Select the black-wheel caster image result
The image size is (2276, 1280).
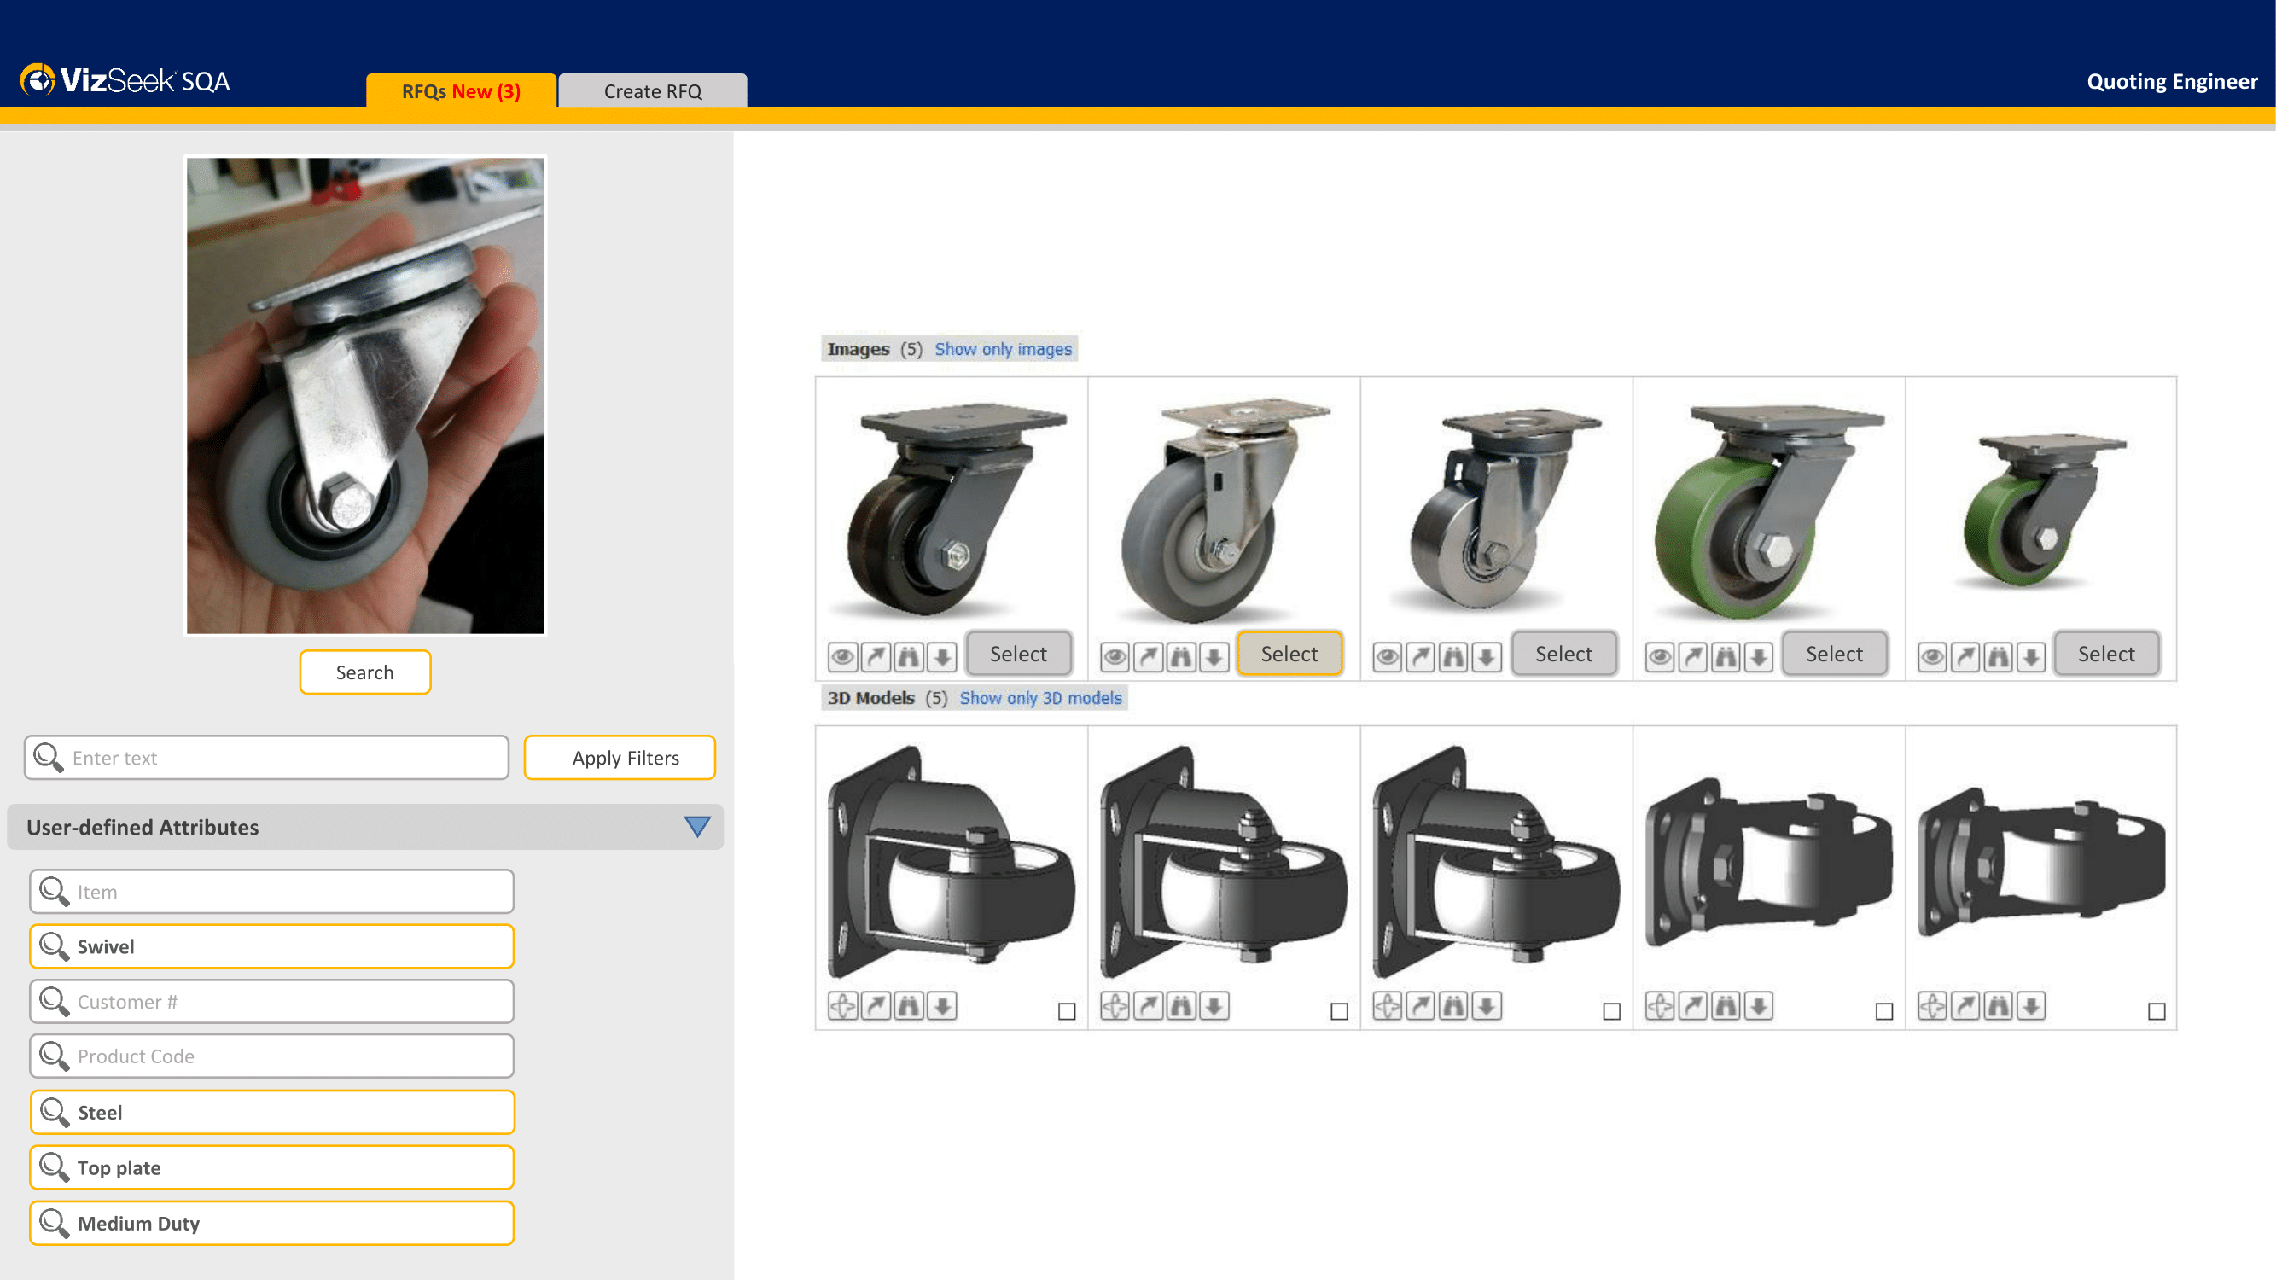click(1019, 654)
